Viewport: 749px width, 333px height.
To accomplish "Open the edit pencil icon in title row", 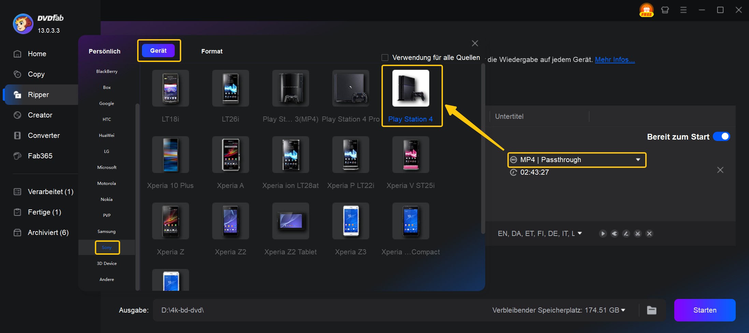I will point(626,234).
